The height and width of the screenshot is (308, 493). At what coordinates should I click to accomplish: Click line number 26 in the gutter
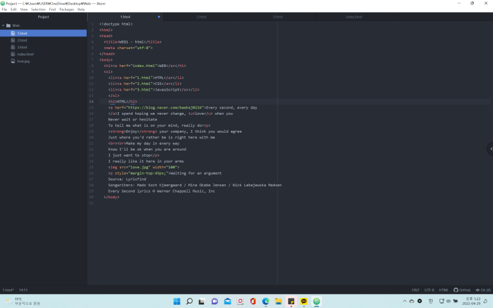(x=91, y=173)
